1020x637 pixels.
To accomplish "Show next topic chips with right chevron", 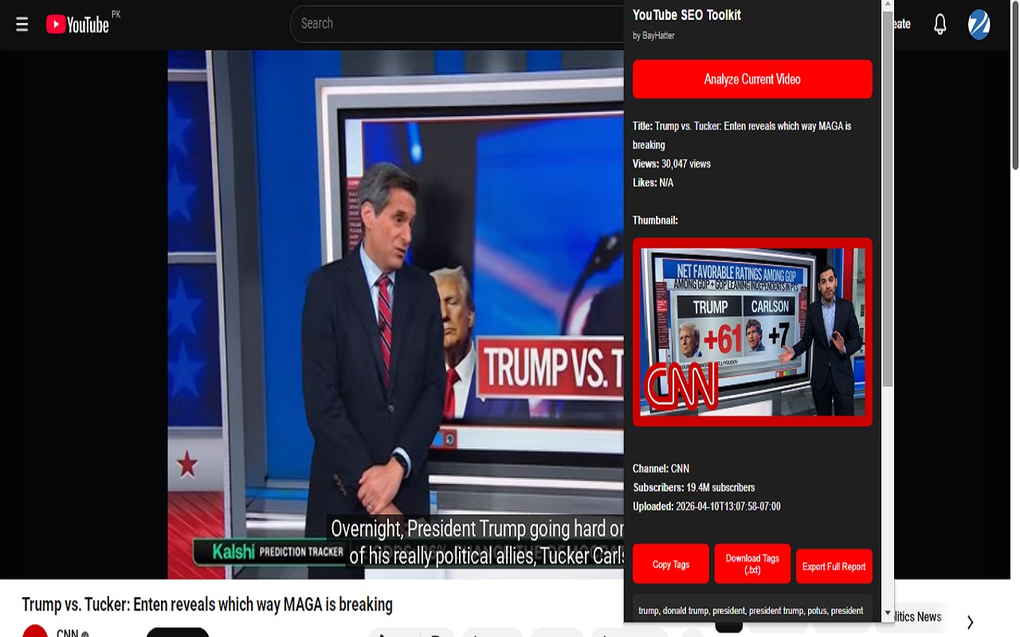I will [970, 622].
